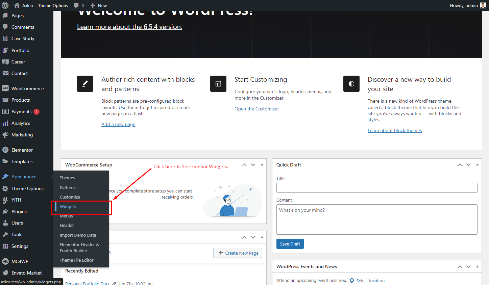
Task: Click the pencil icon for blocks and patterns
Action: (85, 84)
